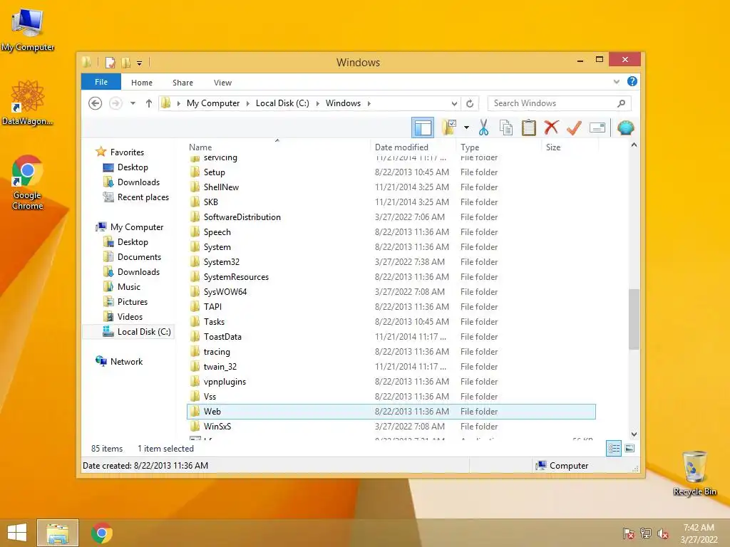730x547 pixels.
Task: Click the Recycle Bin desktop icon
Action: tap(694, 473)
